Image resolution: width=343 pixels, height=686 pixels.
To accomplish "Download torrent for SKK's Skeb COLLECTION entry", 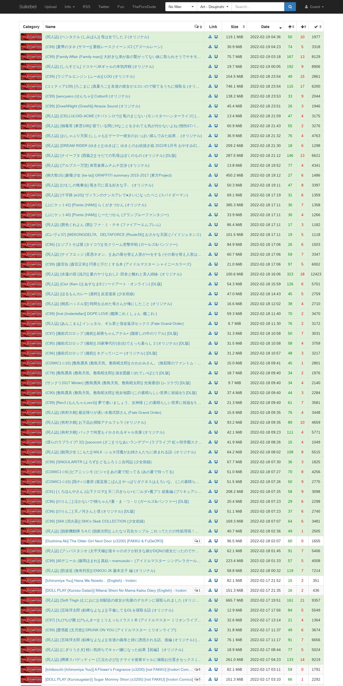I will (x=210, y=521).
